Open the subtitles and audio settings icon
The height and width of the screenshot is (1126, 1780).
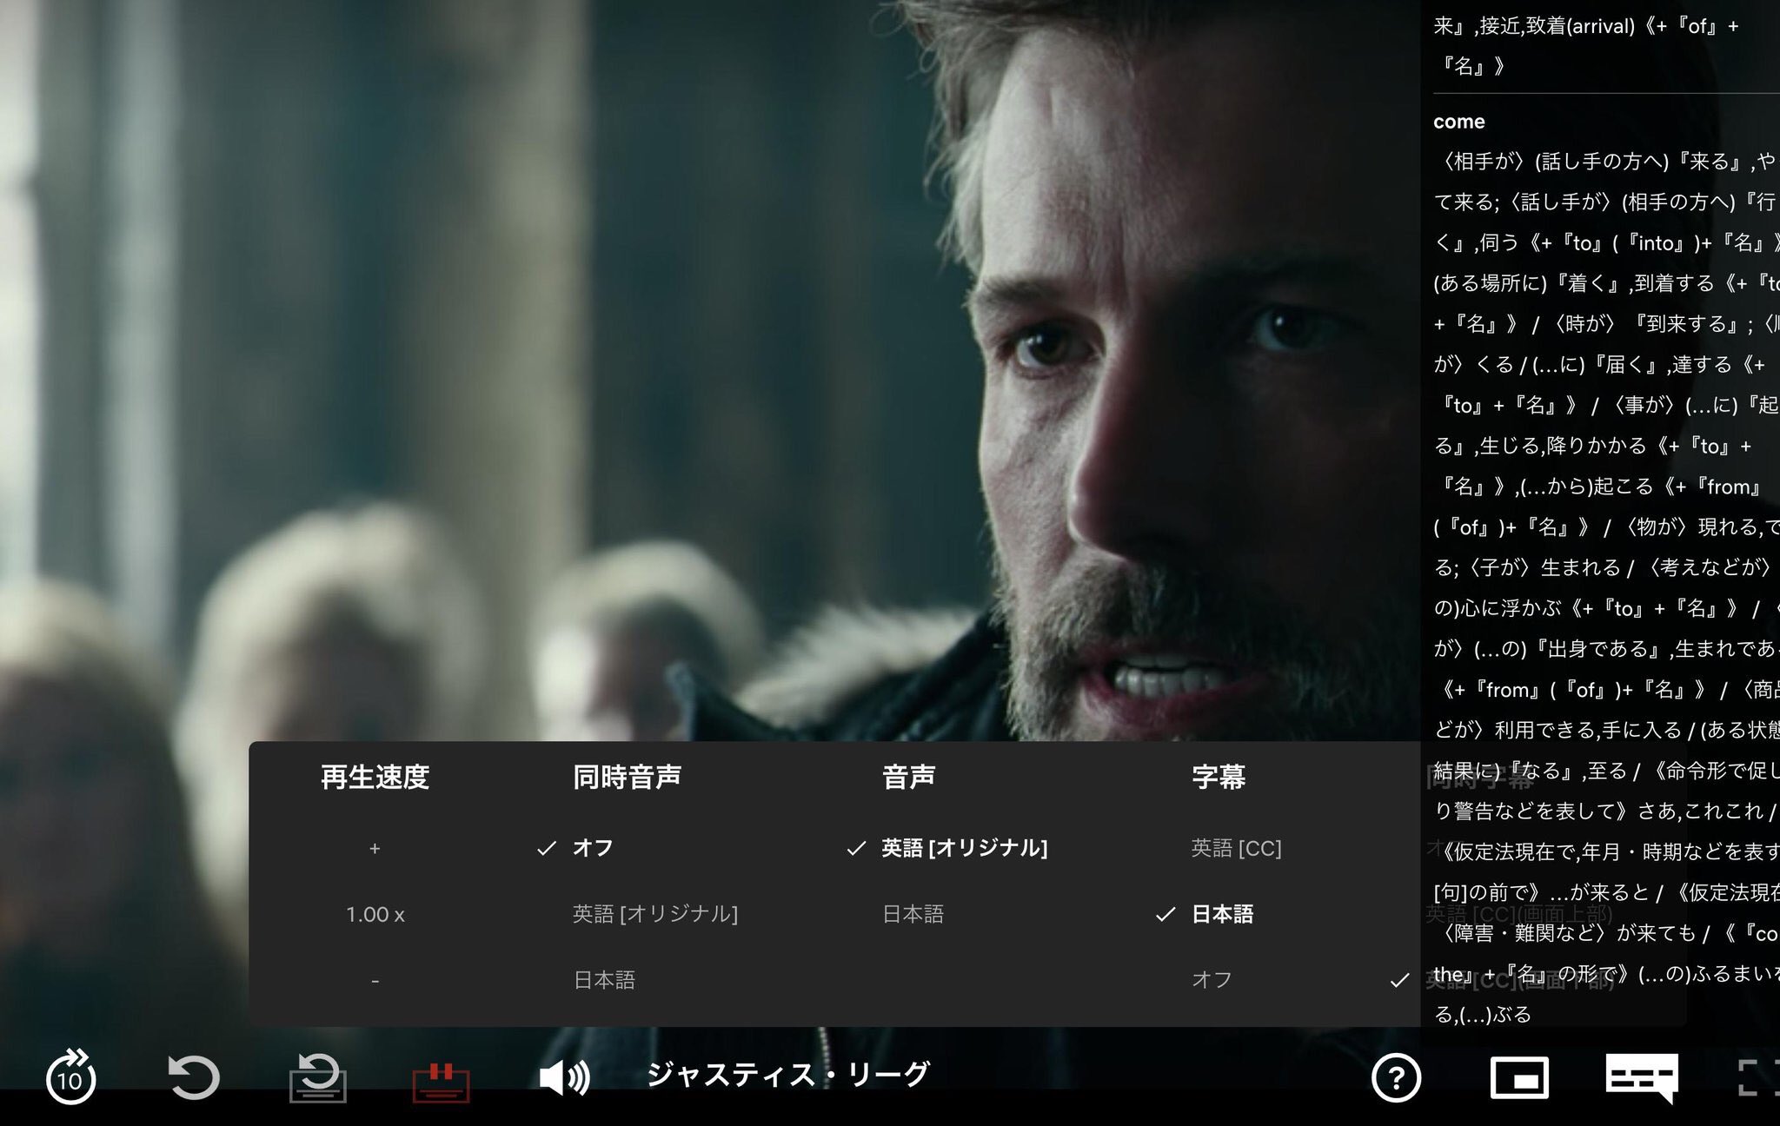coord(1642,1078)
